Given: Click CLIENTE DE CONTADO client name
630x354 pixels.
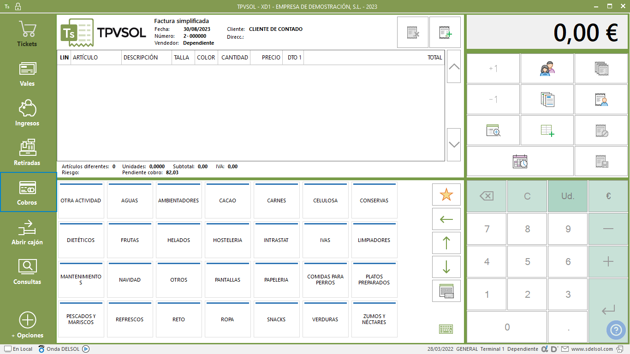Looking at the screenshot, I should pyautogui.click(x=276, y=29).
